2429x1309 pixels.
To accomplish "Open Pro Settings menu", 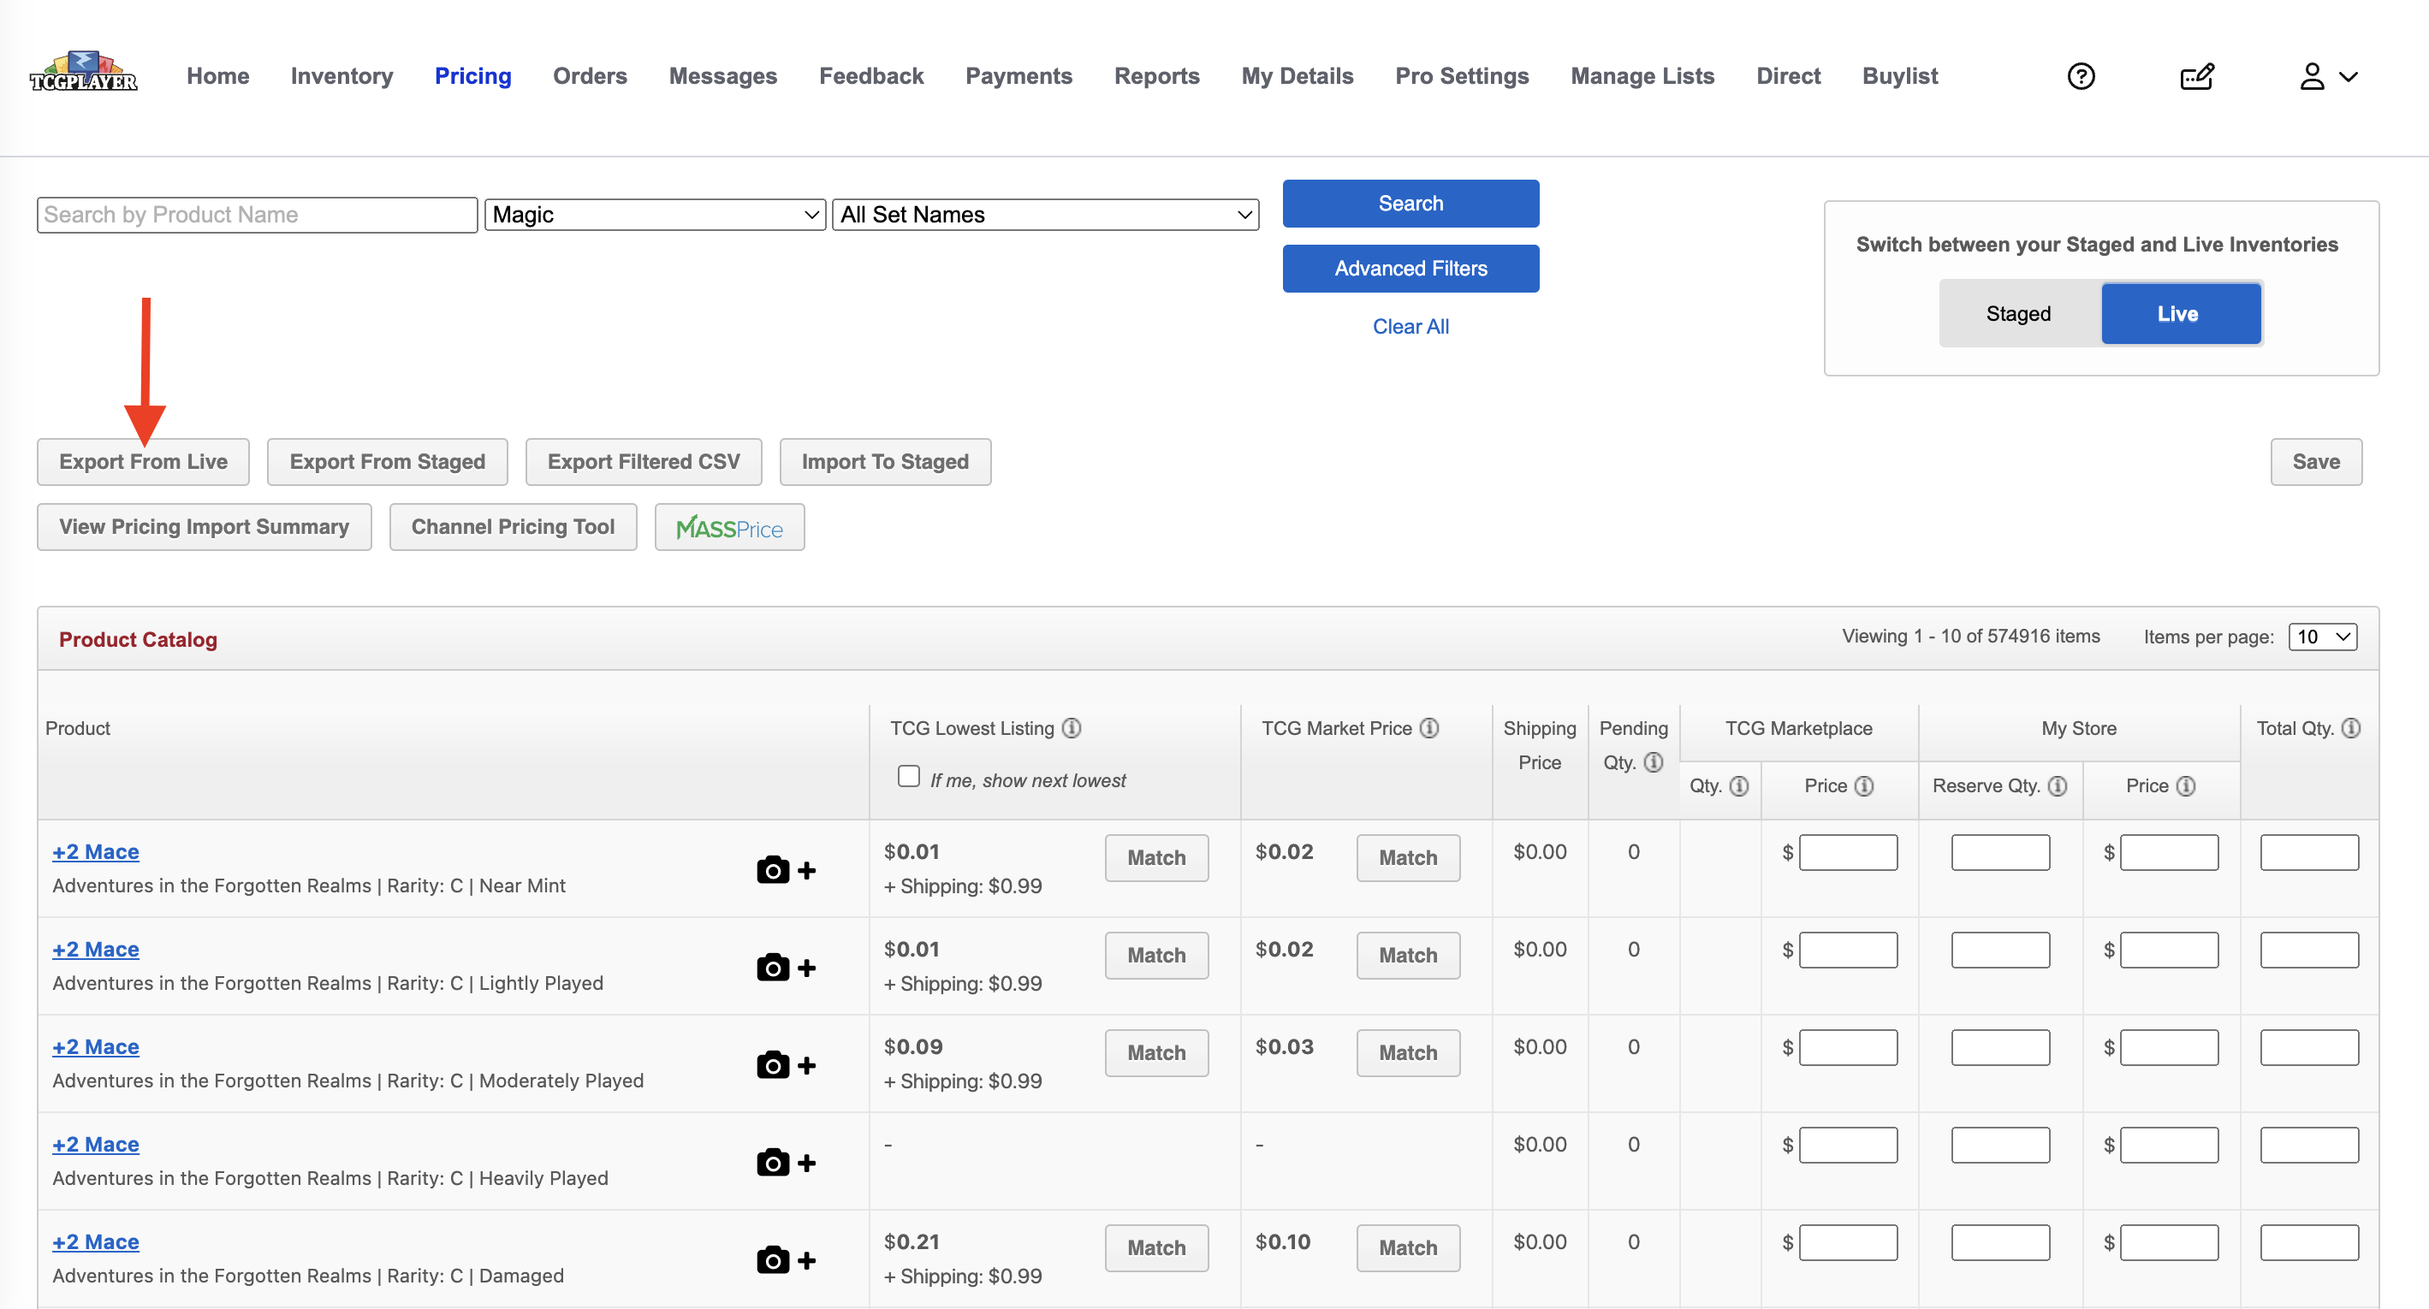I will coord(1462,76).
